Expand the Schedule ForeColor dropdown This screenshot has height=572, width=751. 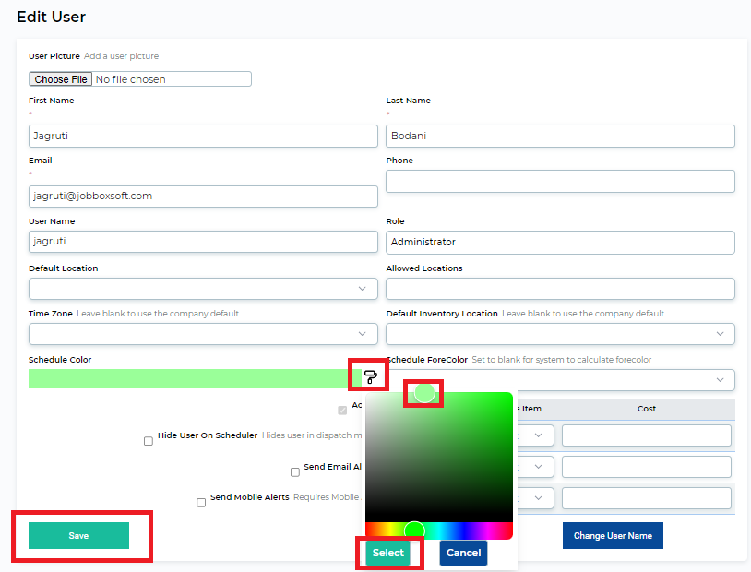pyautogui.click(x=720, y=380)
